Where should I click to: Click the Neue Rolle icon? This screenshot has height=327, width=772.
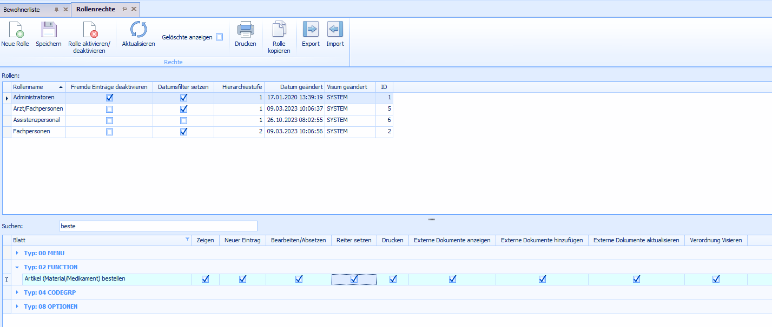tap(15, 30)
